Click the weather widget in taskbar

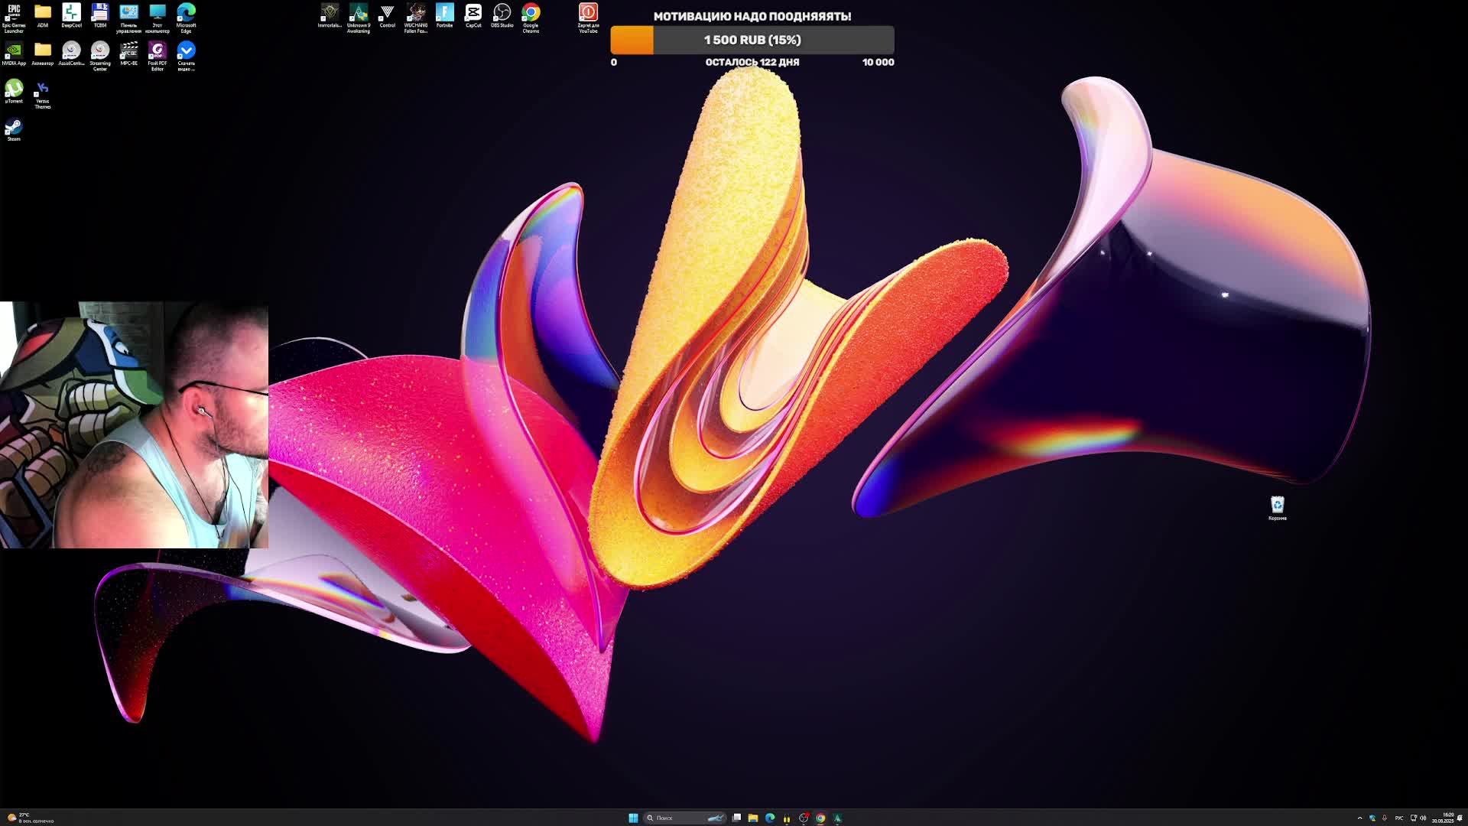point(31,818)
